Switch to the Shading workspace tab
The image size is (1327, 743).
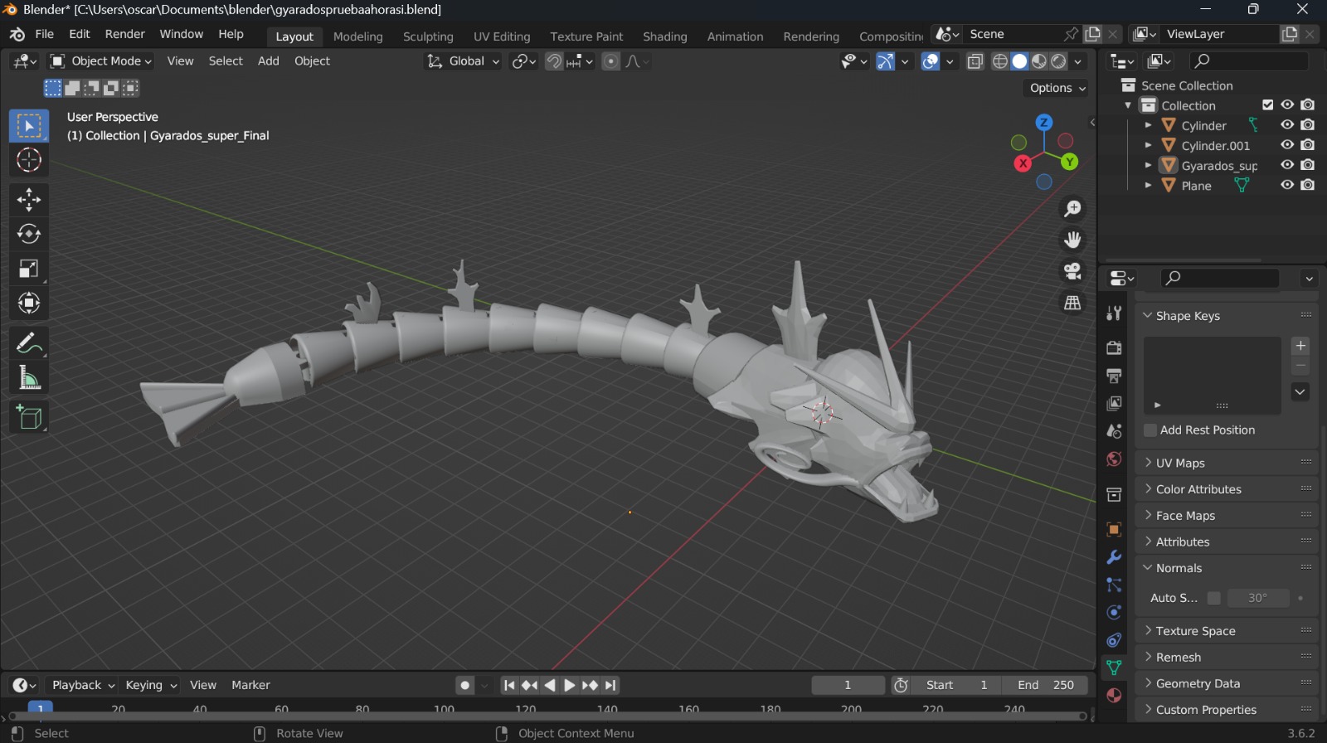pyautogui.click(x=665, y=36)
